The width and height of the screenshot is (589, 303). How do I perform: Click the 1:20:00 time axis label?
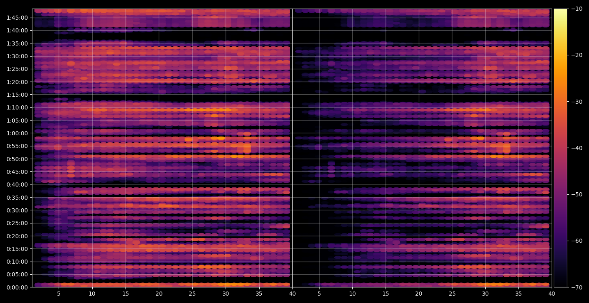pos(17,82)
